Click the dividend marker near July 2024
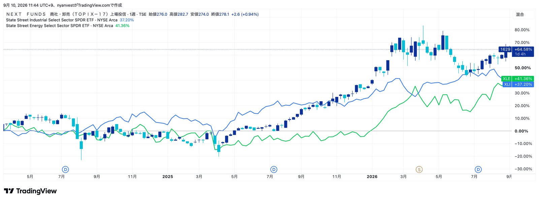 [x=66, y=169]
